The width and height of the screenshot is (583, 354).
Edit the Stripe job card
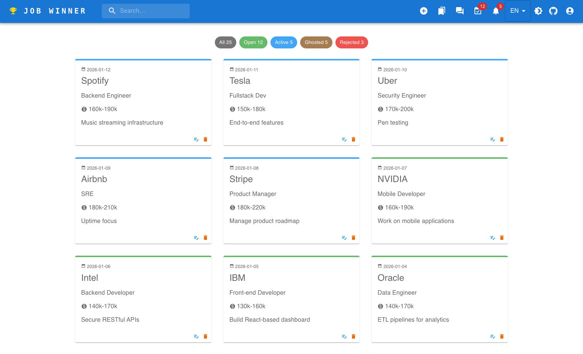pos(344,238)
